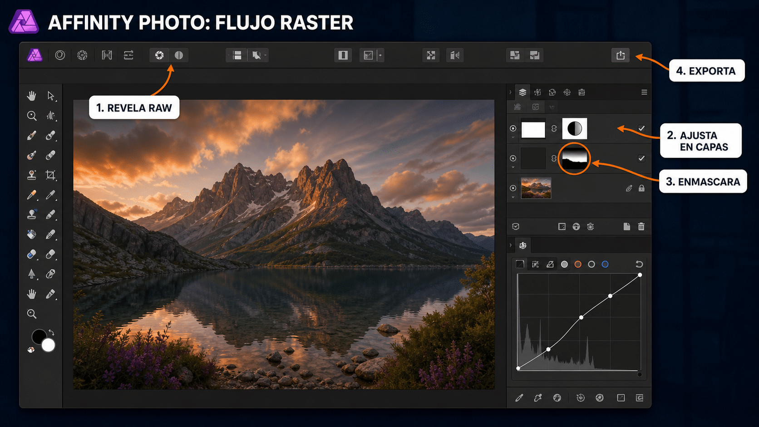The height and width of the screenshot is (427, 759).
Task: Click the white layer thumbnail in top row
Action: pyautogui.click(x=533, y=129)
